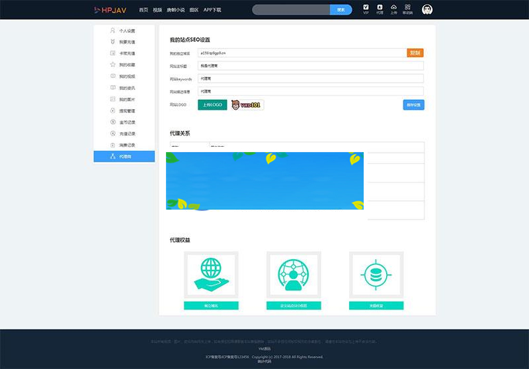The height and width of the screenshot is (369, 529).
Task: Click the 上传 cloud upload icon
Action: [393, 9]
